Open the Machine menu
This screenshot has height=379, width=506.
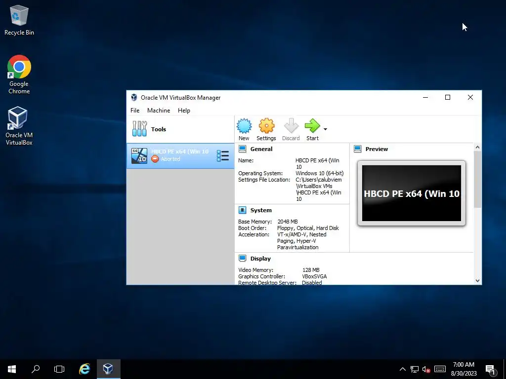[159, 110]
